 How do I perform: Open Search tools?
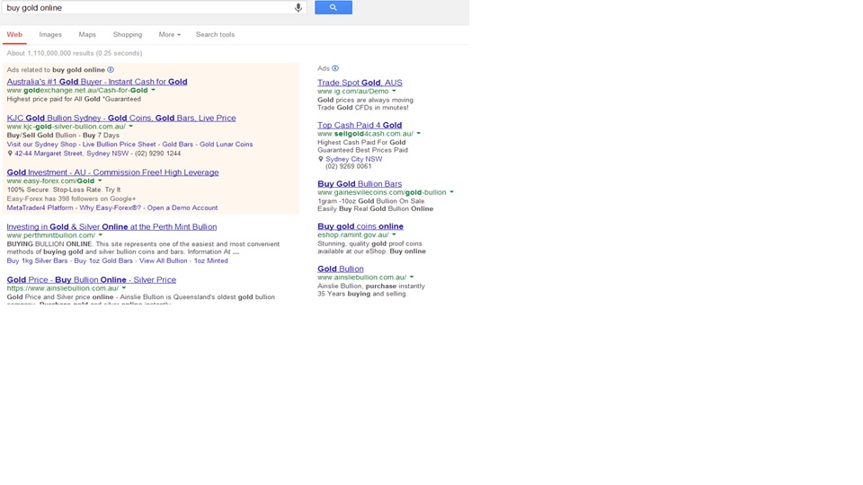click(215, 34)
